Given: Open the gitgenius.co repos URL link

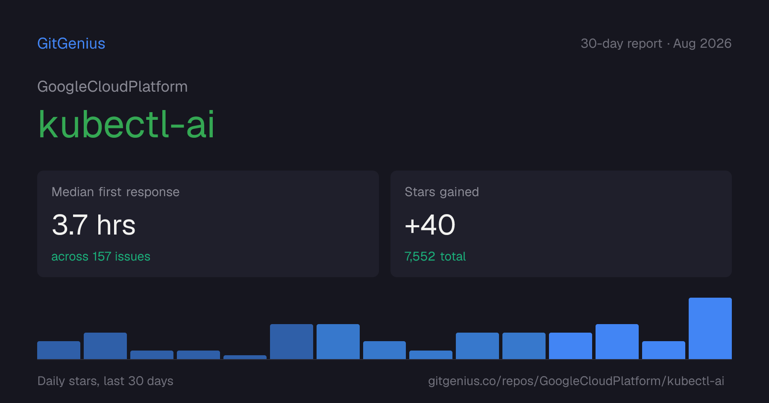Looking at the screenshot, I should pyautogui.click(x=576, y=381).
